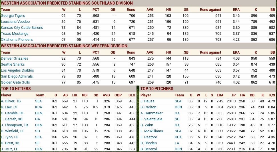Image resolution: width=277 pixels, height=152 pixels.
Task: Open Oklahoma Pioneers team page
Action: tap(17, 40)
